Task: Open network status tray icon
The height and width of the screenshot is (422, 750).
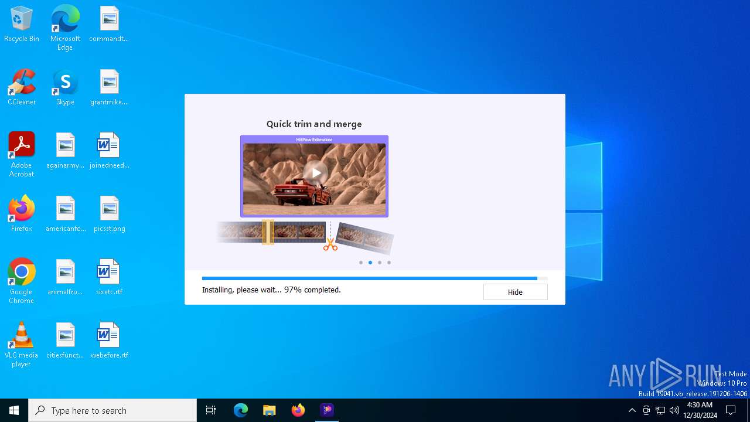Action: (660, 410)
